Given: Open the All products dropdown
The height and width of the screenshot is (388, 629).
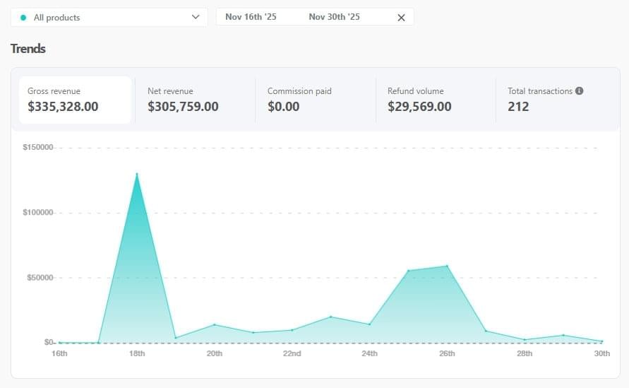Looking at the screenshot, I should click(109, 17).
